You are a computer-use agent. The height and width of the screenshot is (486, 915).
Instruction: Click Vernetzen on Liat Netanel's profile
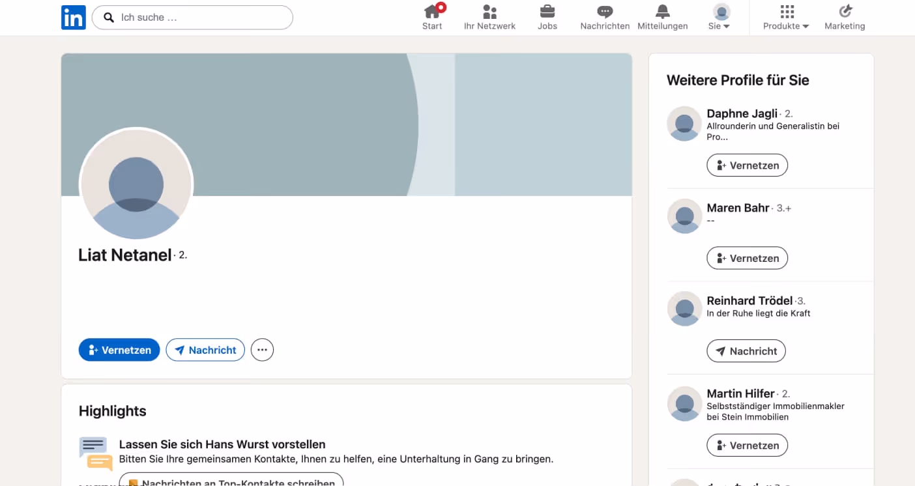[x=119, y=350]
